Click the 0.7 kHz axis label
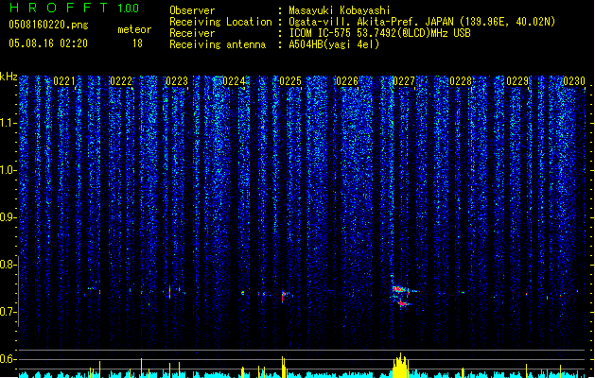This screenshot has width=595, height=378. pos(8,312)
